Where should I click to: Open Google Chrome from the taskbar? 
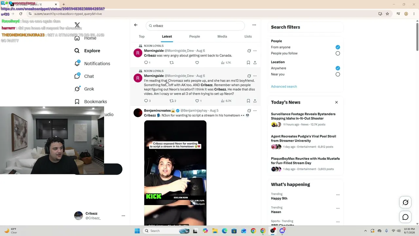click(253, 231)
